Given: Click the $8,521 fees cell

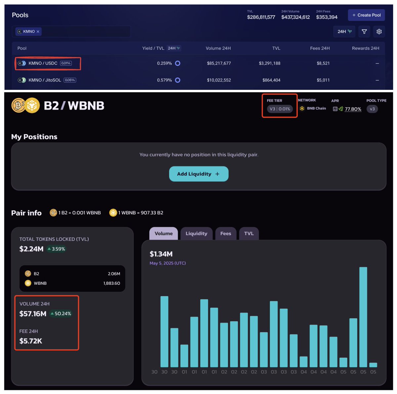Looking at the screenshot, I should click(323, 63).
